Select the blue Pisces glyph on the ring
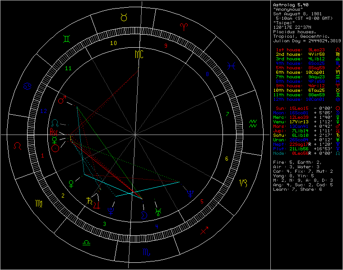 coord(231,66)
